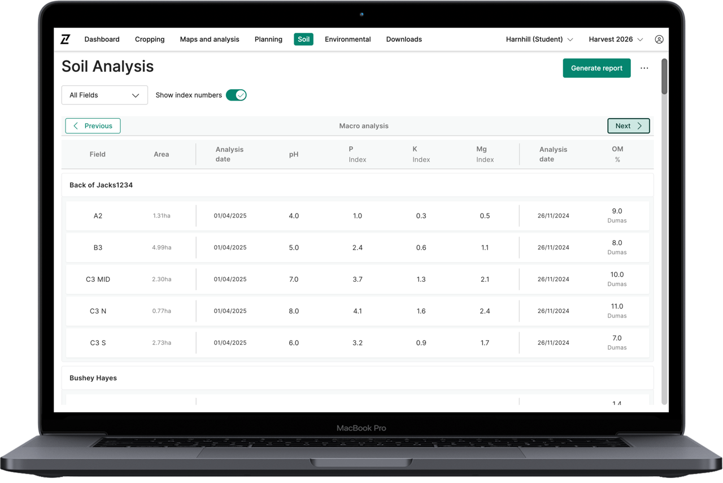Select the Back of Jacks1234 group header
The height and width of the screenshot is (483, 723).
358,185
